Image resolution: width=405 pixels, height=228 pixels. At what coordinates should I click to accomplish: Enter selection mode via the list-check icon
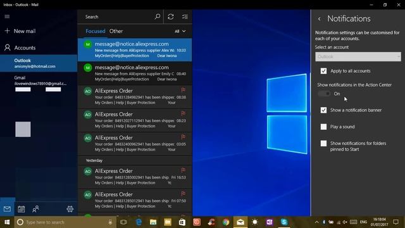(185, 17)
